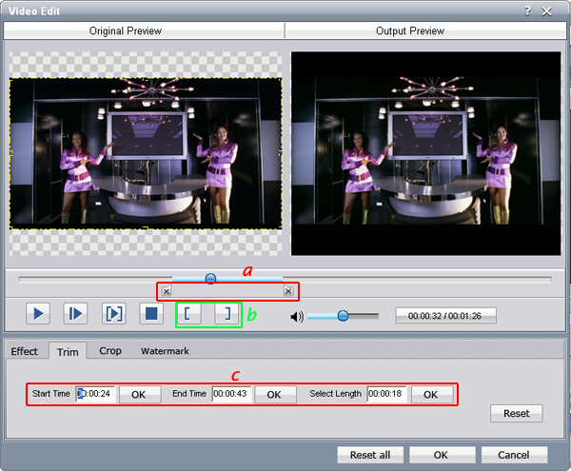Click the Select Length input field
Screen dimensions: 571x471
click(386, 394)
